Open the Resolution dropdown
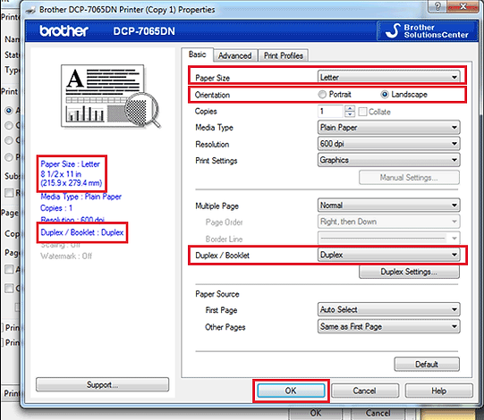The height and width of the screenshot is (420, 484). pyautogui.click(x=388, y=144)
